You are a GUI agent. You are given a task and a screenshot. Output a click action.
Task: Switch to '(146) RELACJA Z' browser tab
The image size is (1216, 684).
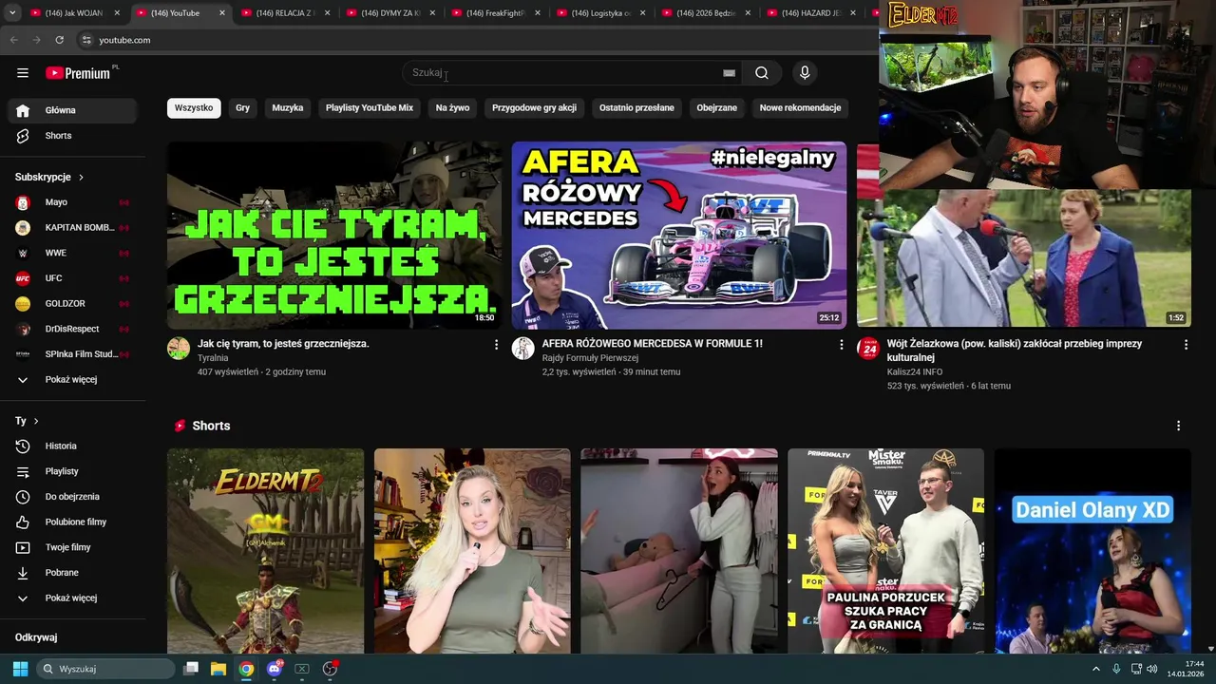pos(285,13)
